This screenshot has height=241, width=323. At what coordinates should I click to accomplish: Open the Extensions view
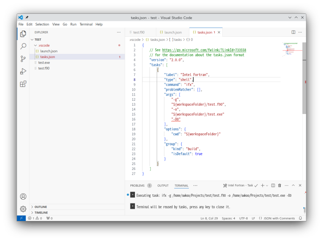click(23, 84)
